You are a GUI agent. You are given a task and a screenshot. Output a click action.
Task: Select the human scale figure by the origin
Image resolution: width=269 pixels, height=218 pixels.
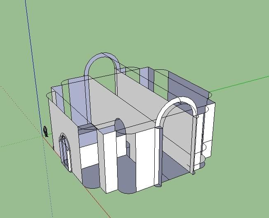pos(45,131)
